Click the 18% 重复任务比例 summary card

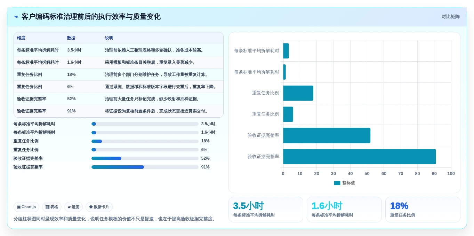pos(423,210)
